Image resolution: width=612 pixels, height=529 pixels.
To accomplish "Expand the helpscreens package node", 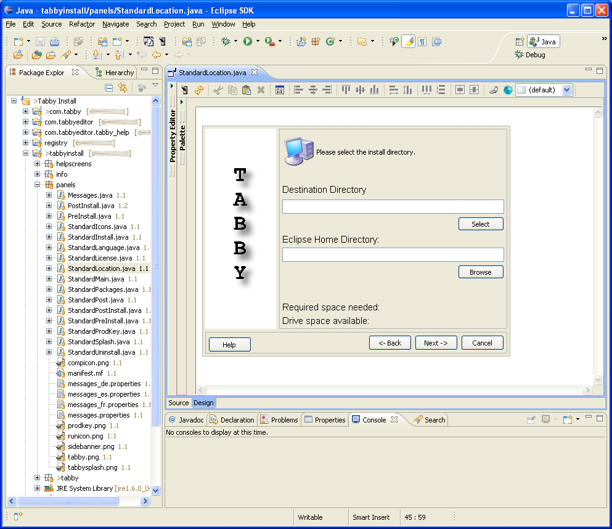I will pos(38,163).
